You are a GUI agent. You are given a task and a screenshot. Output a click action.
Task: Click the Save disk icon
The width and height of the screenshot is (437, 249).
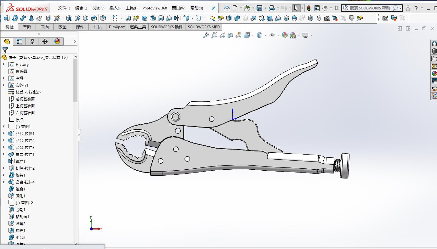point(259,8)
